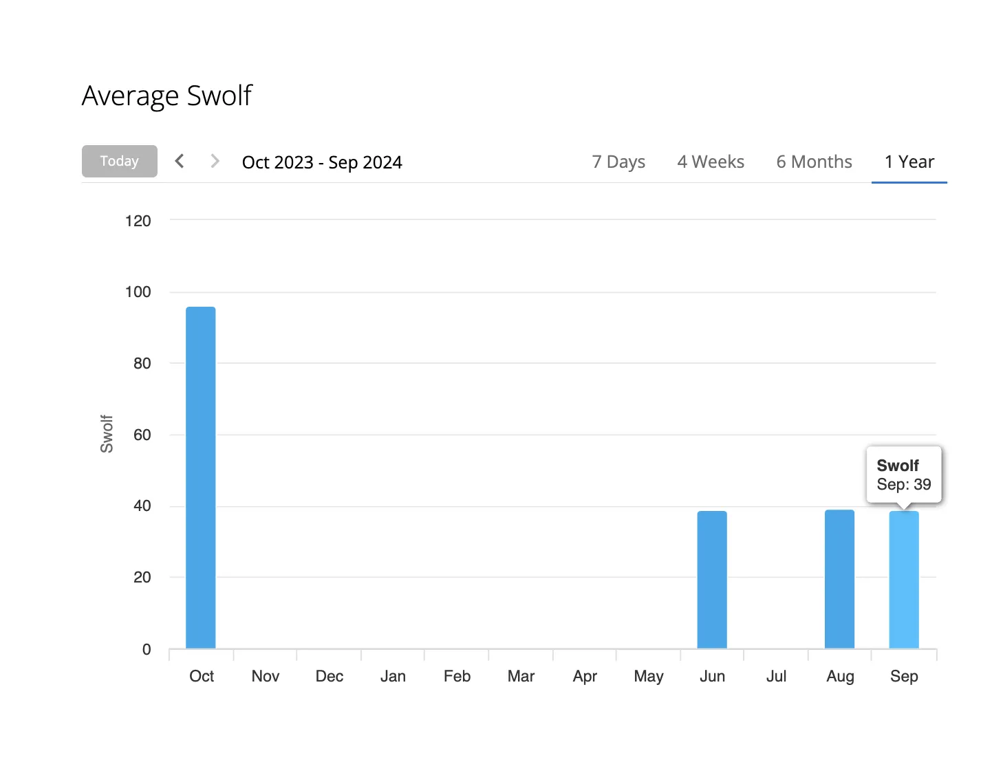Image resolution: width=1003 pixels, height=773 pixels.
Task: Click the Average Swolf heading
Action: pyautogui.click(x=167, y=96)
